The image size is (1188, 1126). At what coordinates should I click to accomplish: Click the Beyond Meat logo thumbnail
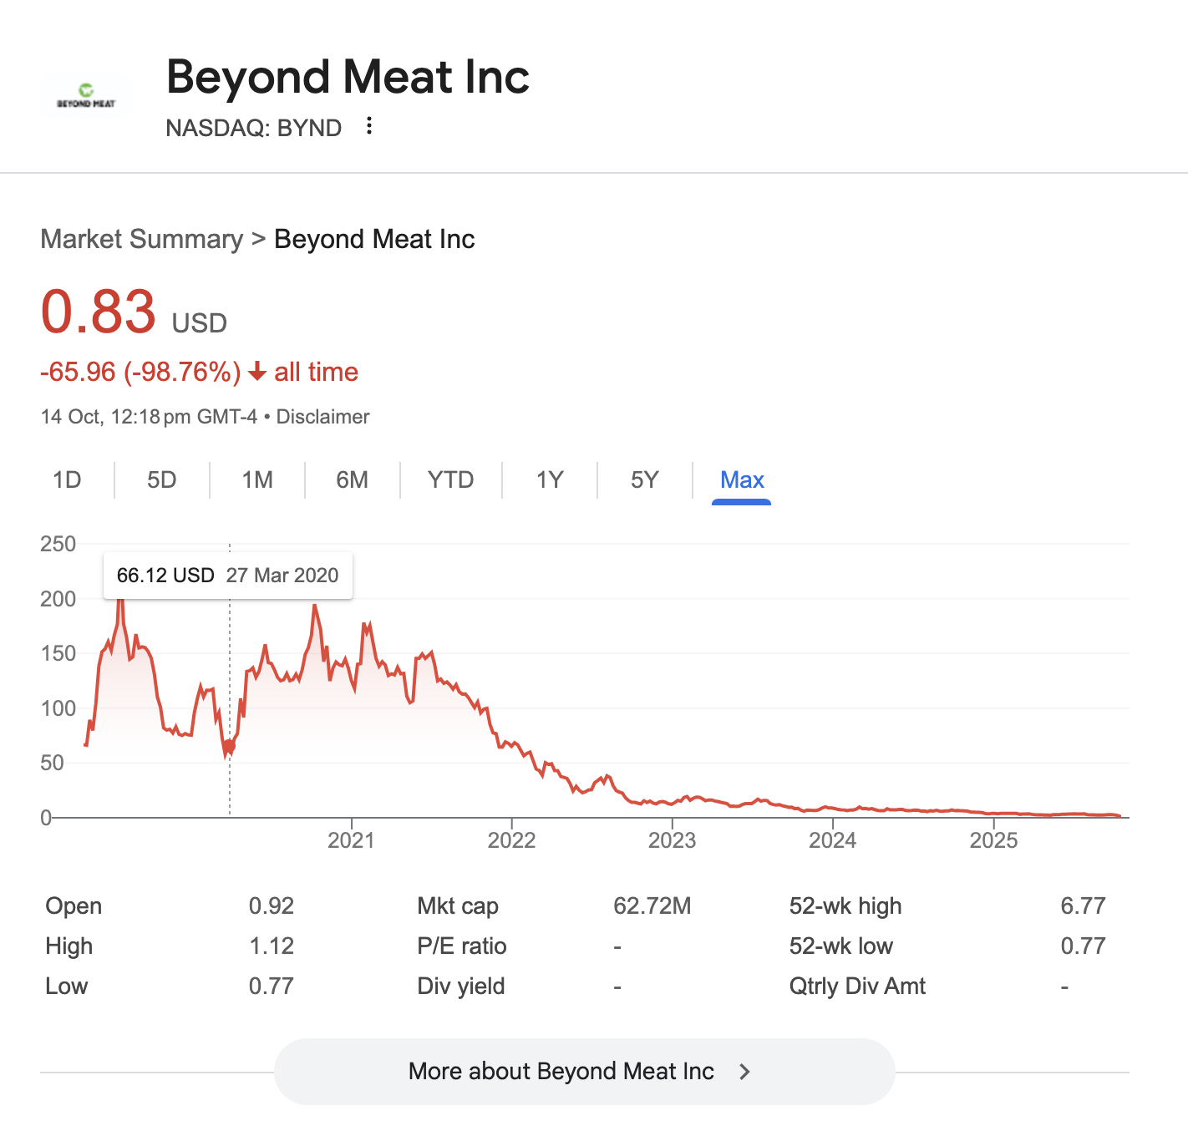pos(86,96)
